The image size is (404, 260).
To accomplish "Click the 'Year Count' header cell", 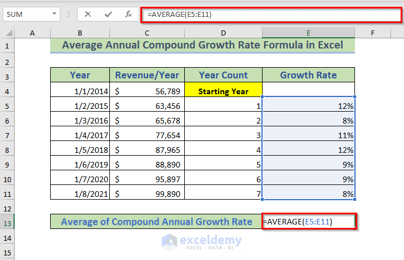I will point(223,75).
